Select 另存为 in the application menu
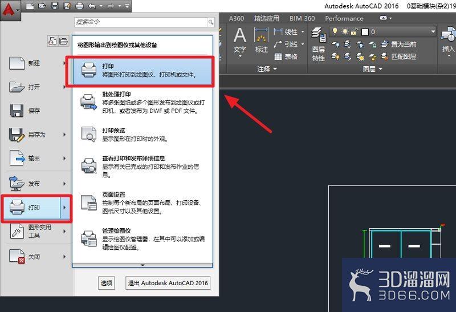456x312 pixels. point(36,135)
